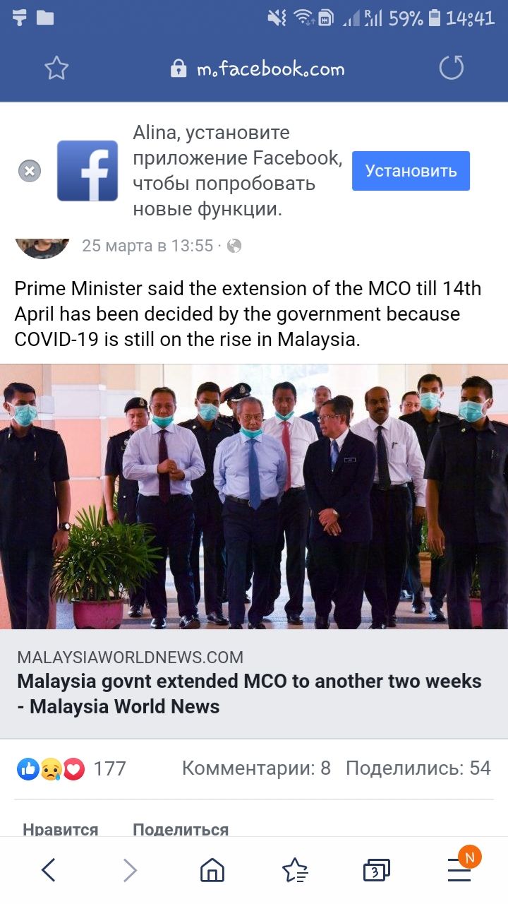The image size is (508, 904).
Task: Tap the Поделиться share button
Action: 181,829
